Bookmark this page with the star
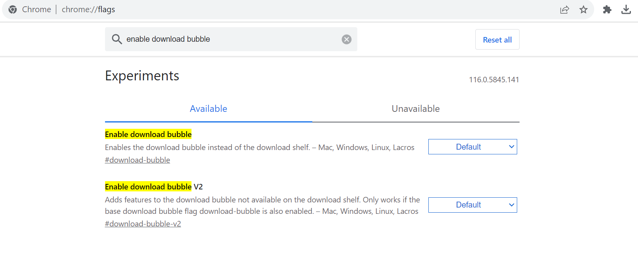 (x=584, y=10)
